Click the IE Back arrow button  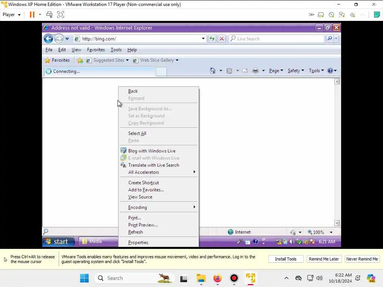pyautogui.click(x=48, y=38)
